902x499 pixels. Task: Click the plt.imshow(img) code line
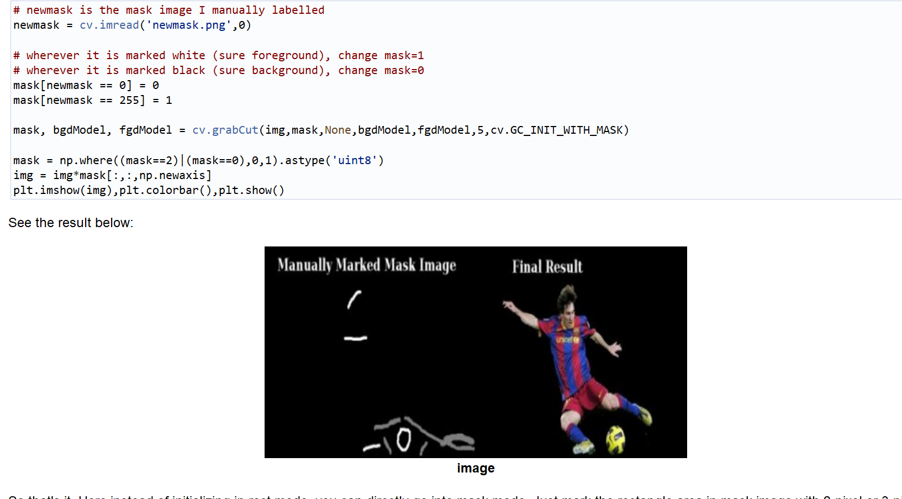click(x=149, y=190)
